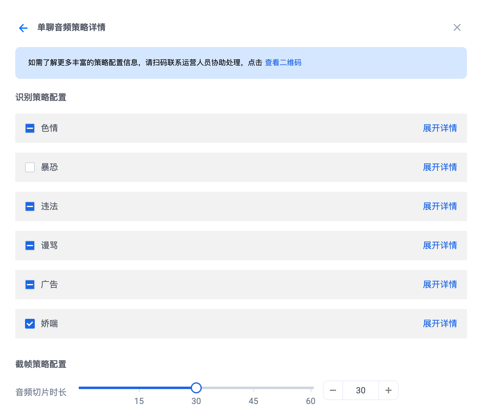Expand details for 违法 row
Viewport: 481px width, 408px height.
pos(440,206)
